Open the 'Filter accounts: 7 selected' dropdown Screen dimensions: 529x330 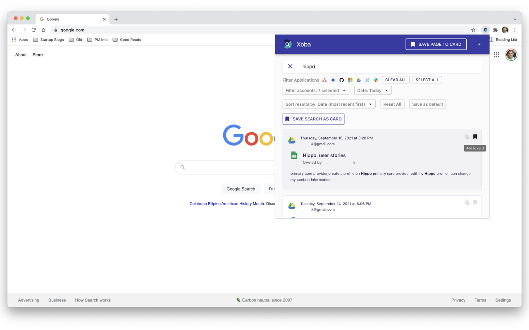(315, 90)
